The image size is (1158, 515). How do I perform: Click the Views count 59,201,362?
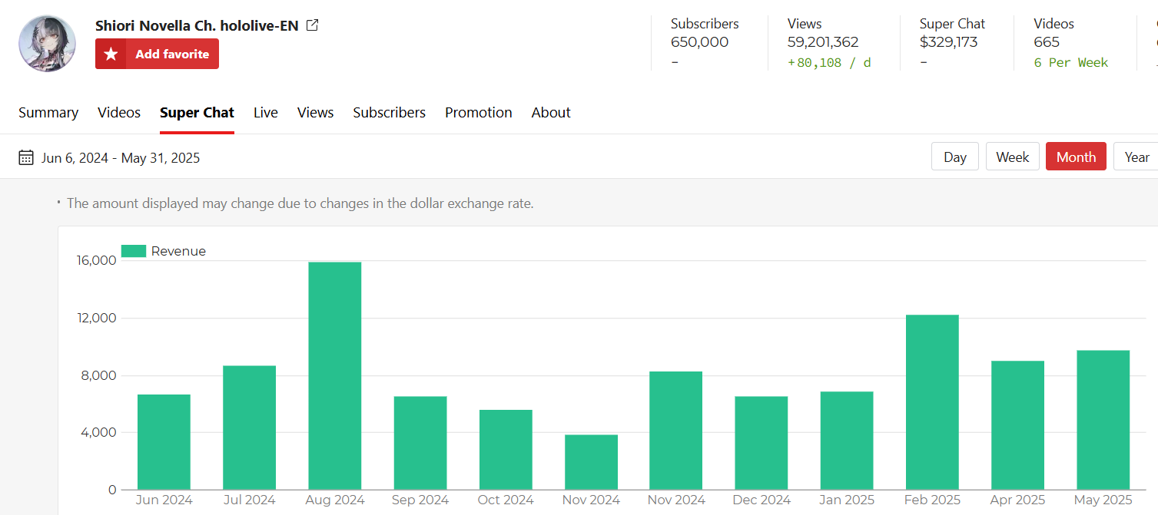823,42
